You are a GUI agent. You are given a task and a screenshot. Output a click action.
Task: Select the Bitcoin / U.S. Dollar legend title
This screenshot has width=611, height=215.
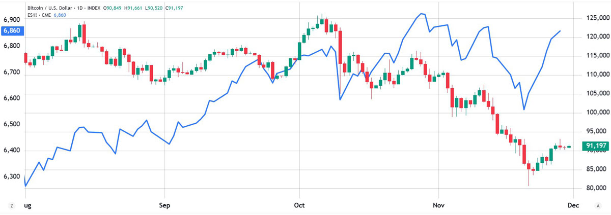tap(52, 9)
